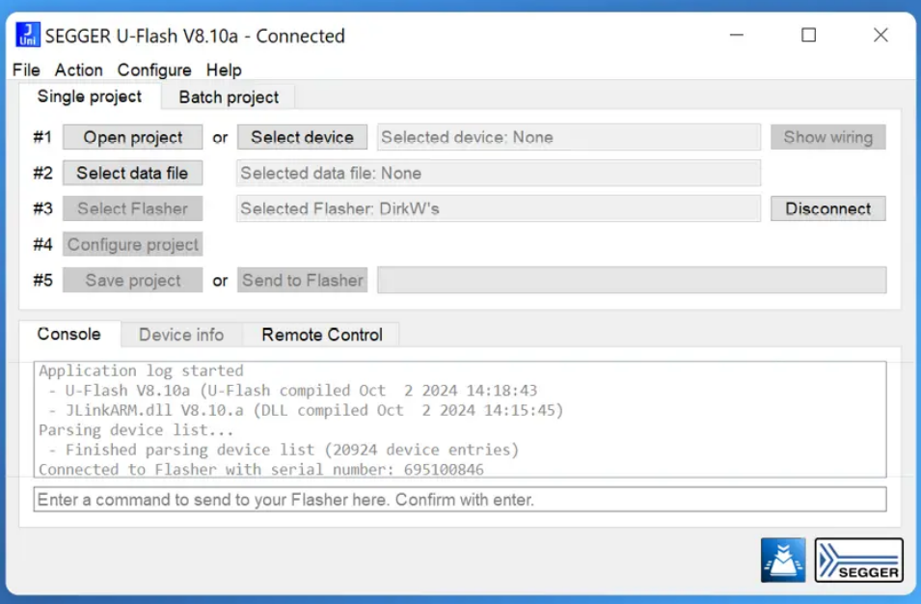Click the Select data file button
Image resolution: width=921 pixels, height=604 pixels.
click(x=133, y=173)
